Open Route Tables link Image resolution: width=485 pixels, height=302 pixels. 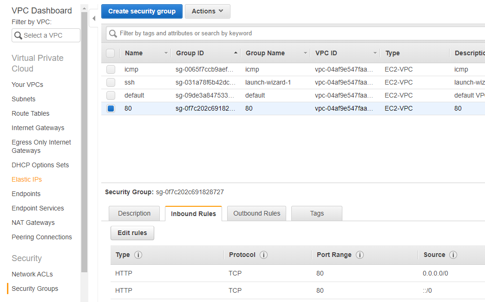(31, 113)
